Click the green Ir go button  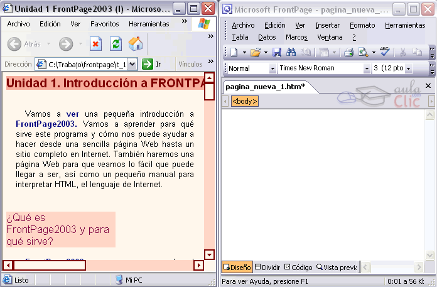[x=148, y=64]
